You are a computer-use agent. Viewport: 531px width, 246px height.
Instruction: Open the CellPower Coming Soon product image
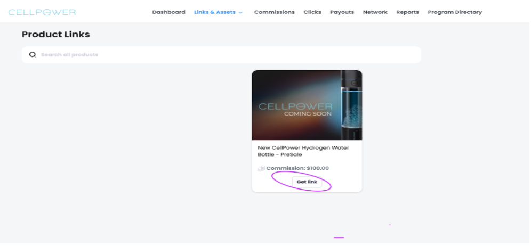[x=307, y=105]
